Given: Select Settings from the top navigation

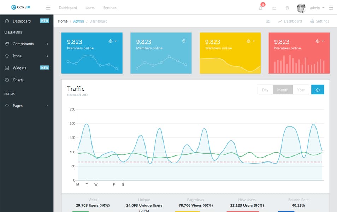Looking at the screenshot, I should 109,8.
